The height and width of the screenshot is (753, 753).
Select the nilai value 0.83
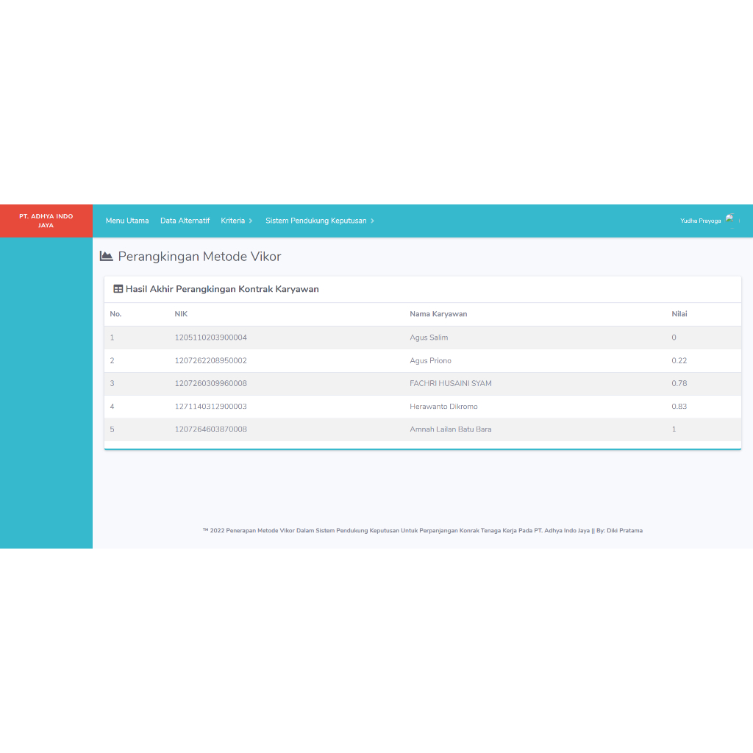point(679,406)
